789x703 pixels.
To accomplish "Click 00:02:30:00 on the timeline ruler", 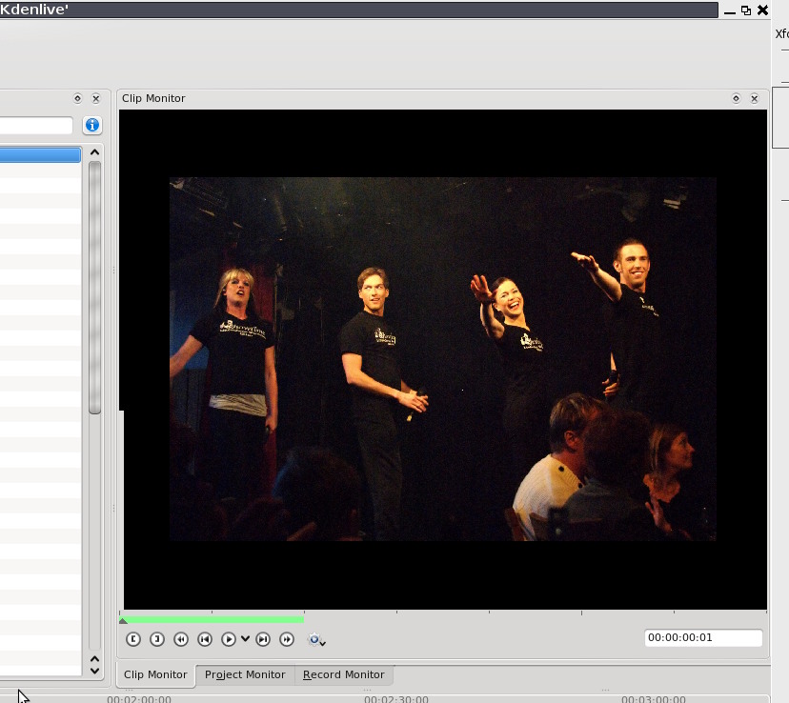I will pos(396,699).
